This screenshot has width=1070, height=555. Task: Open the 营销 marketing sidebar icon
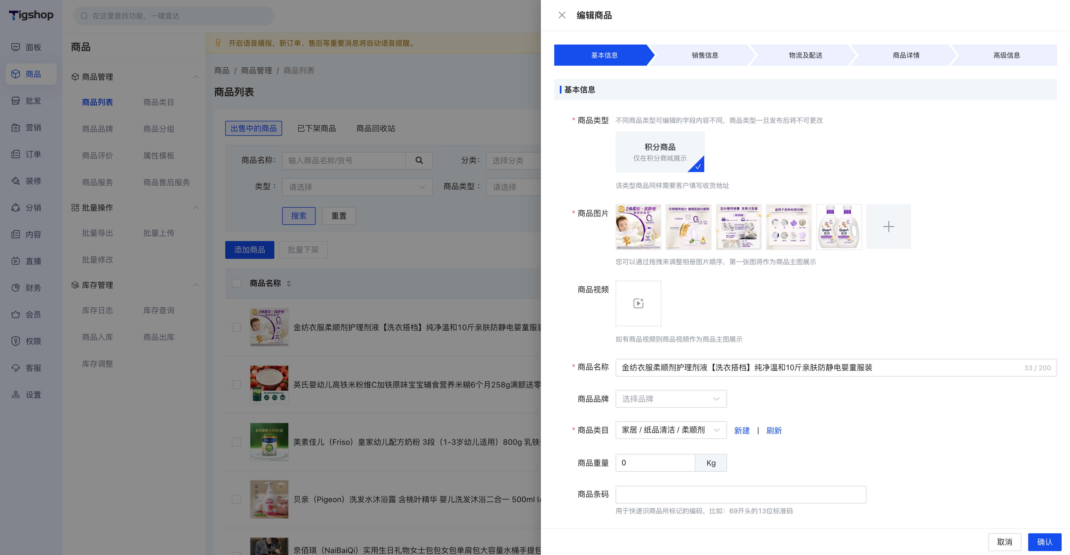pos(15,127)
